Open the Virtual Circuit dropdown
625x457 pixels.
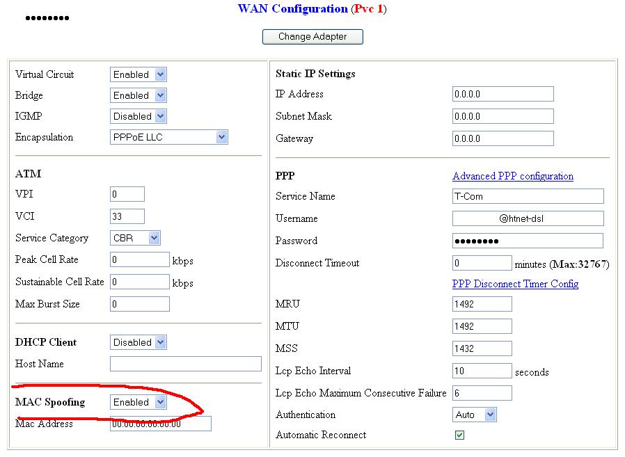(x=139, y=74)
